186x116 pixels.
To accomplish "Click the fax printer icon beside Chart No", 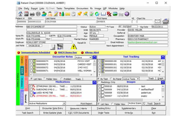I will [x=165, y=21].
